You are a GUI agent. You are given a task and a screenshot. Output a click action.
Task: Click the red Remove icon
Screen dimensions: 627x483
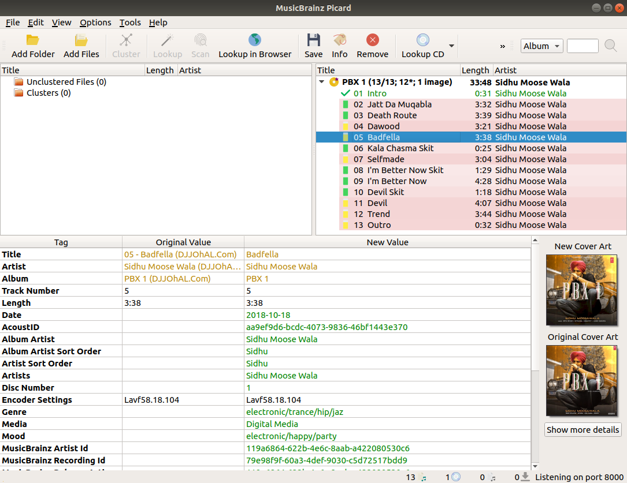(373, 40)
